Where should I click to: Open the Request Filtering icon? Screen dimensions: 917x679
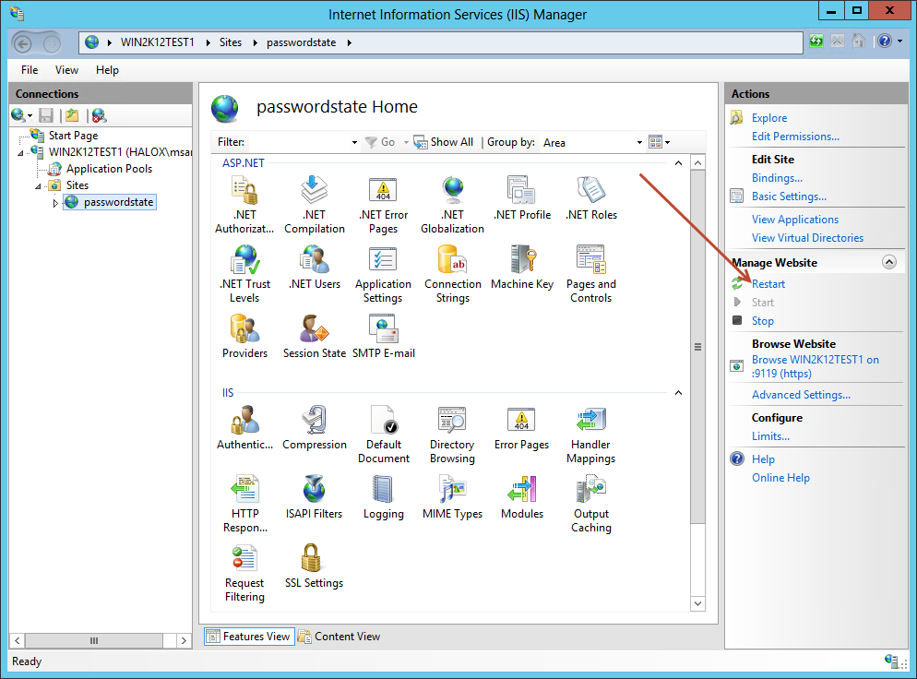click(244, 559)
